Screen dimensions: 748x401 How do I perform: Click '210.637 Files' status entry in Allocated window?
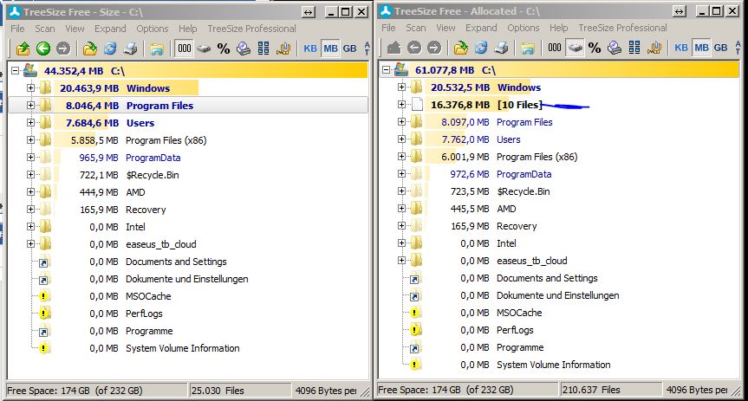(611, 390)
